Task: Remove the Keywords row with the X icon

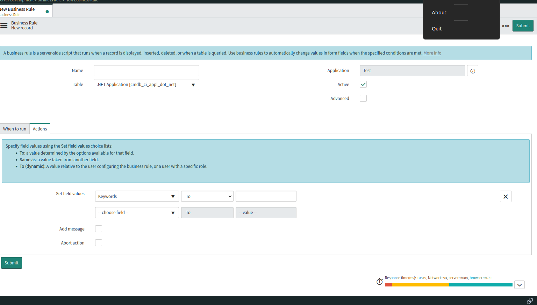Action: tap(506, 196)
